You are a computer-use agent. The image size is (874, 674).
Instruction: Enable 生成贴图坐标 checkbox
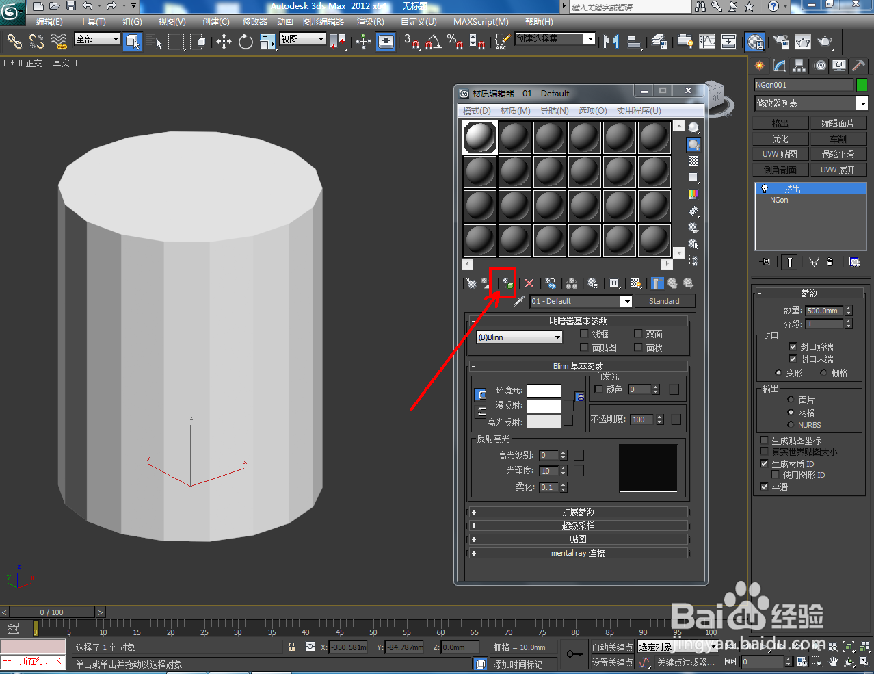pos(765,441)
